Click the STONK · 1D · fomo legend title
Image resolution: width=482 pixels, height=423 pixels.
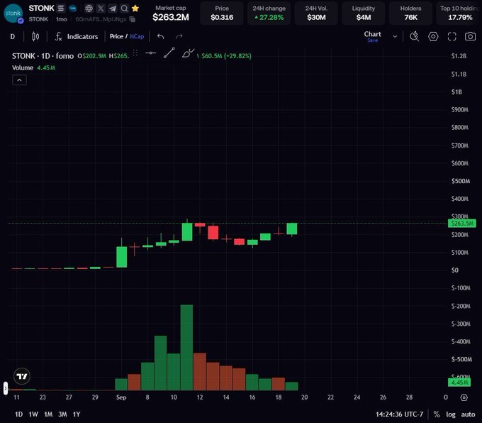point(43,56)
